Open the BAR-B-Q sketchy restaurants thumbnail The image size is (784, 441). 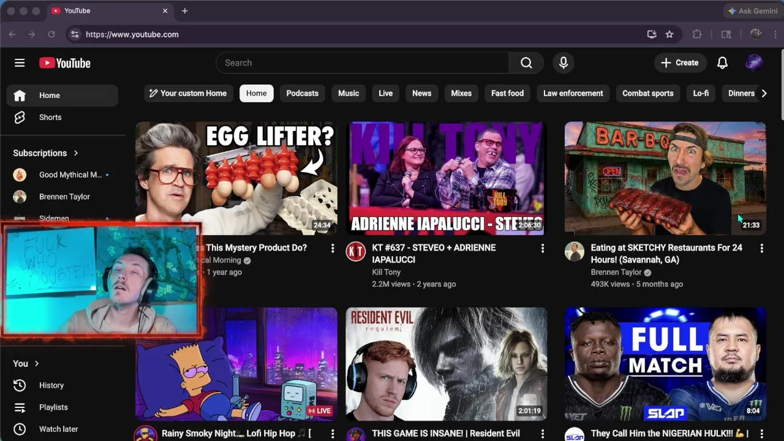pos(665,178)
